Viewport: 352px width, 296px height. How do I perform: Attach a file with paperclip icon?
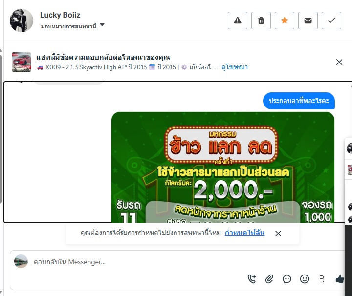pos(269,279)
